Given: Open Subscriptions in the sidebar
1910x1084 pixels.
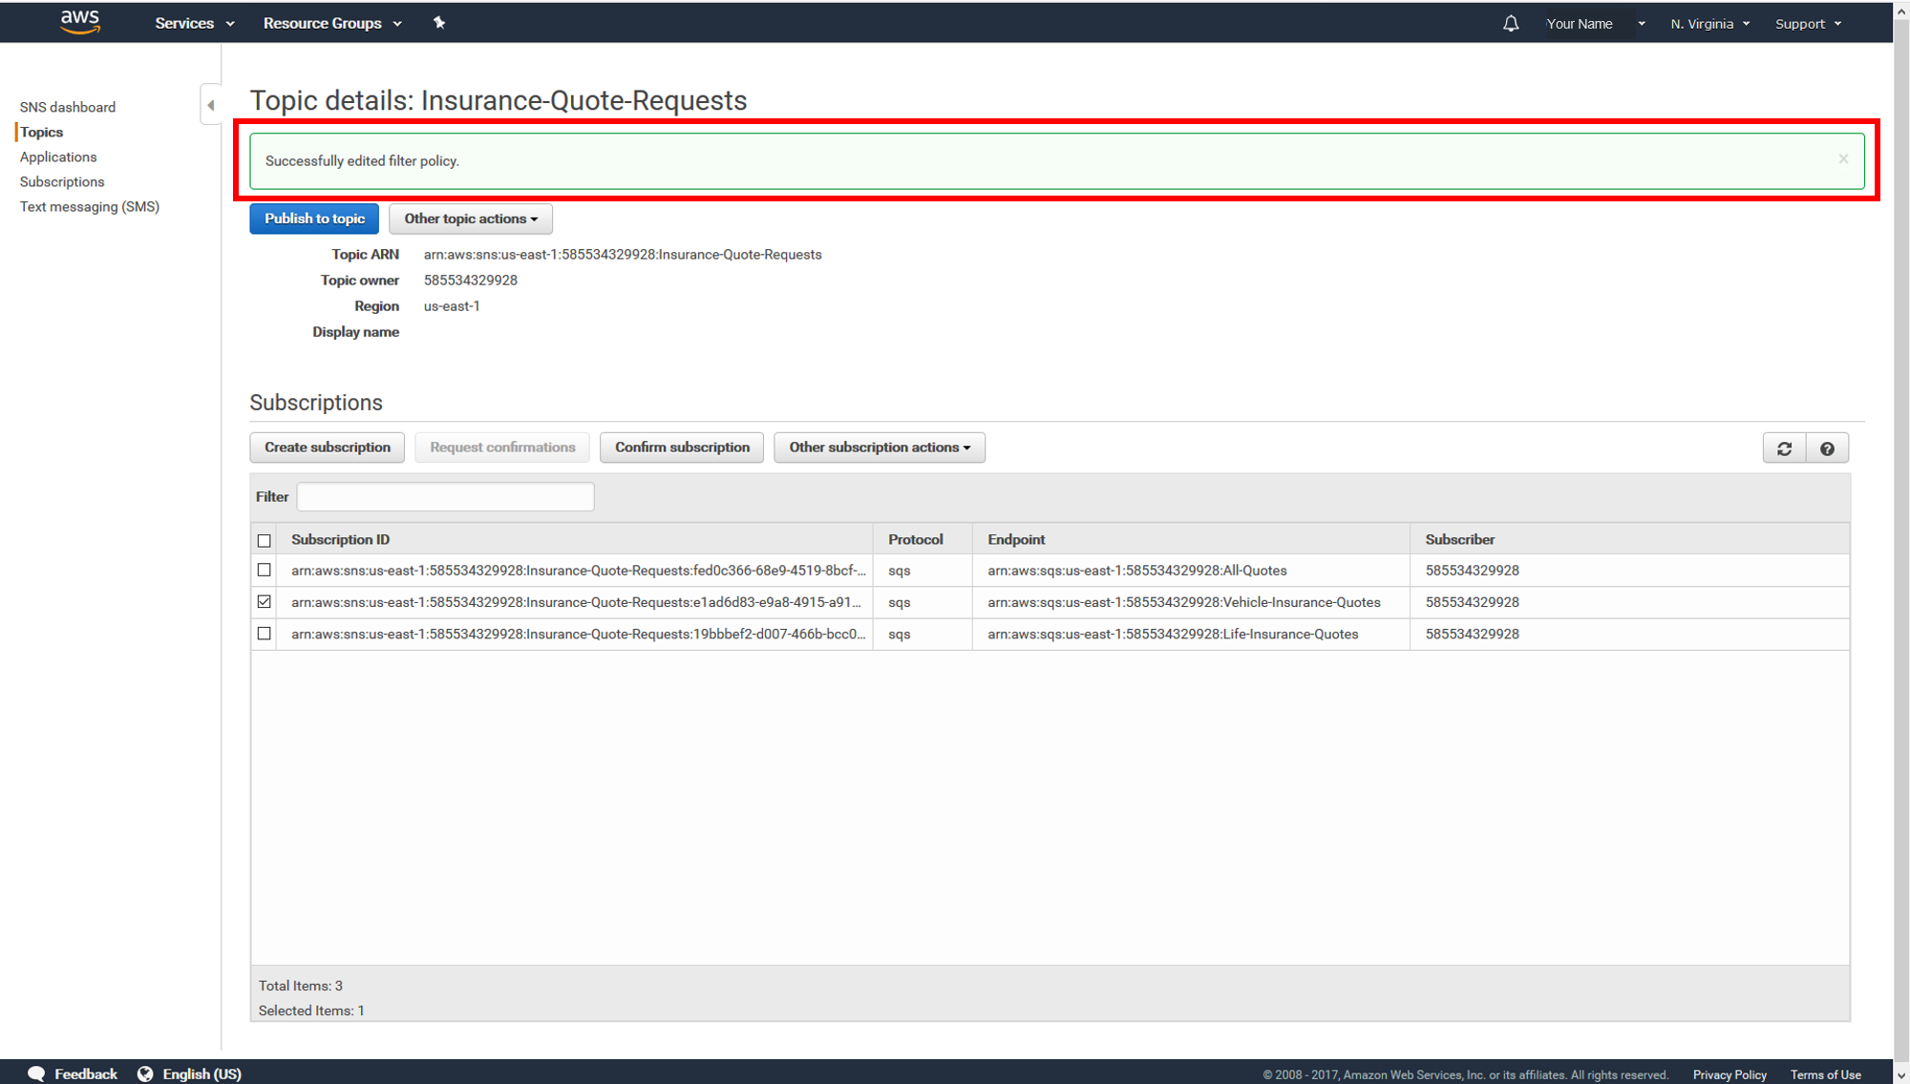Looking at the screenshot, I should tap(62, 181).
